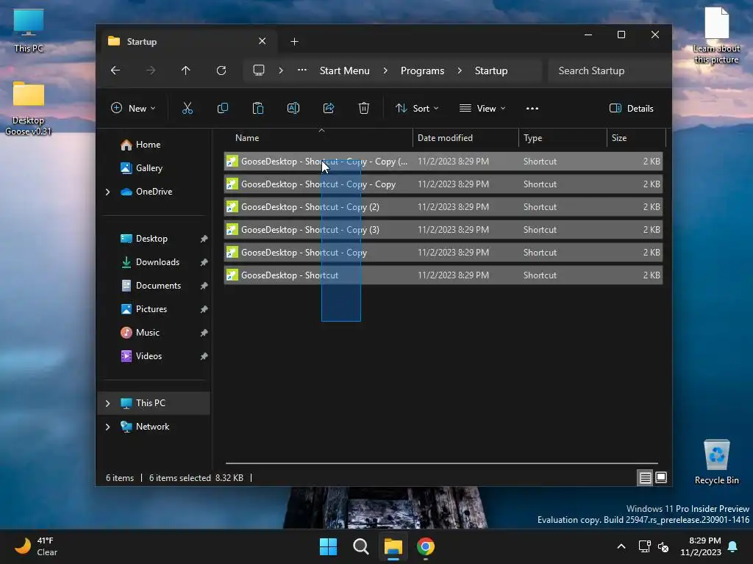Screen dimensions: 753x564
Task: Sort by Size column header
Action: click(x=636, y=138)
